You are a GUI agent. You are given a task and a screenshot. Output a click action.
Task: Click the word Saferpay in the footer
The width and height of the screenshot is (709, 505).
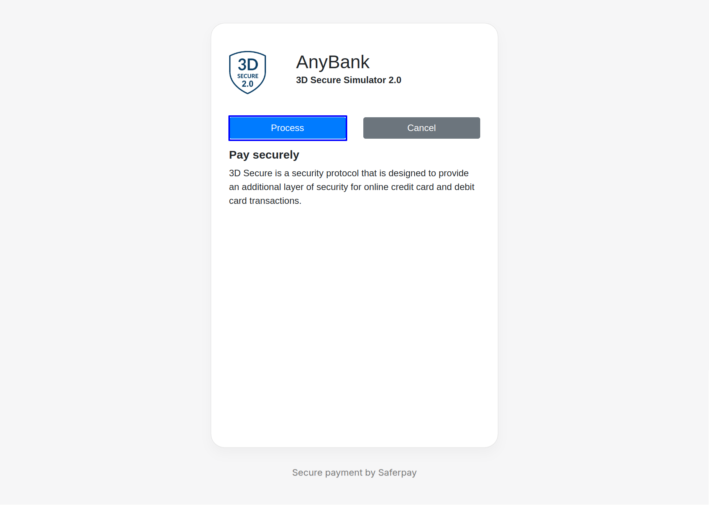[x=397, y=472]
